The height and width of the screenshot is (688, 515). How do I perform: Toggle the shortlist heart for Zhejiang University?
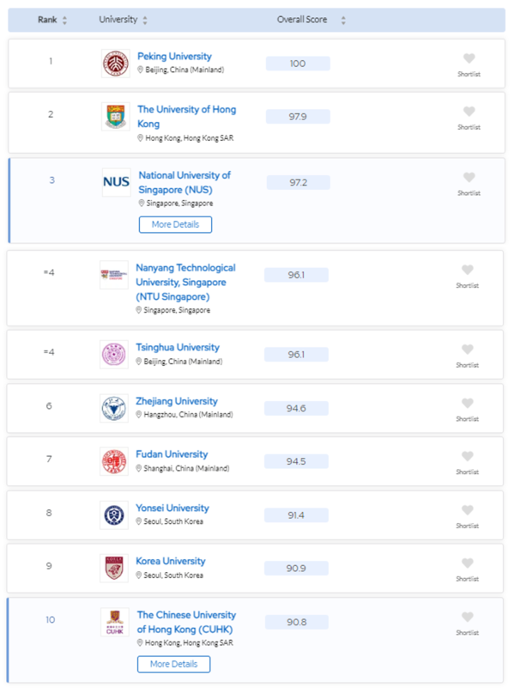[x=468, y=403]
